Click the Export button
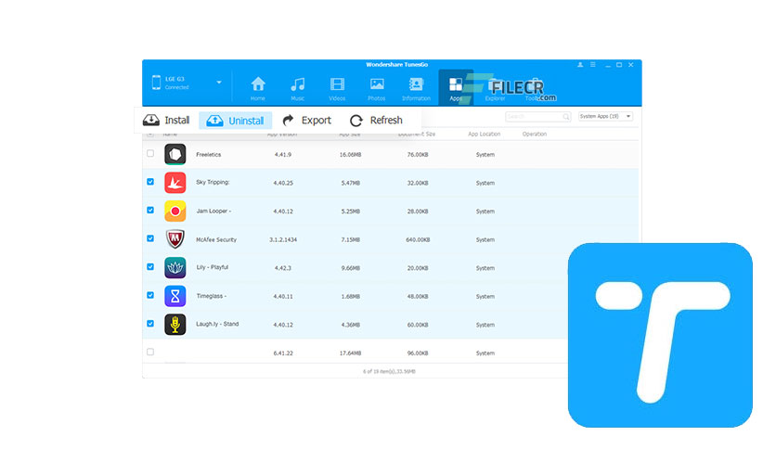The width and height of the screenshot is (776, 449). pos(307,121)
